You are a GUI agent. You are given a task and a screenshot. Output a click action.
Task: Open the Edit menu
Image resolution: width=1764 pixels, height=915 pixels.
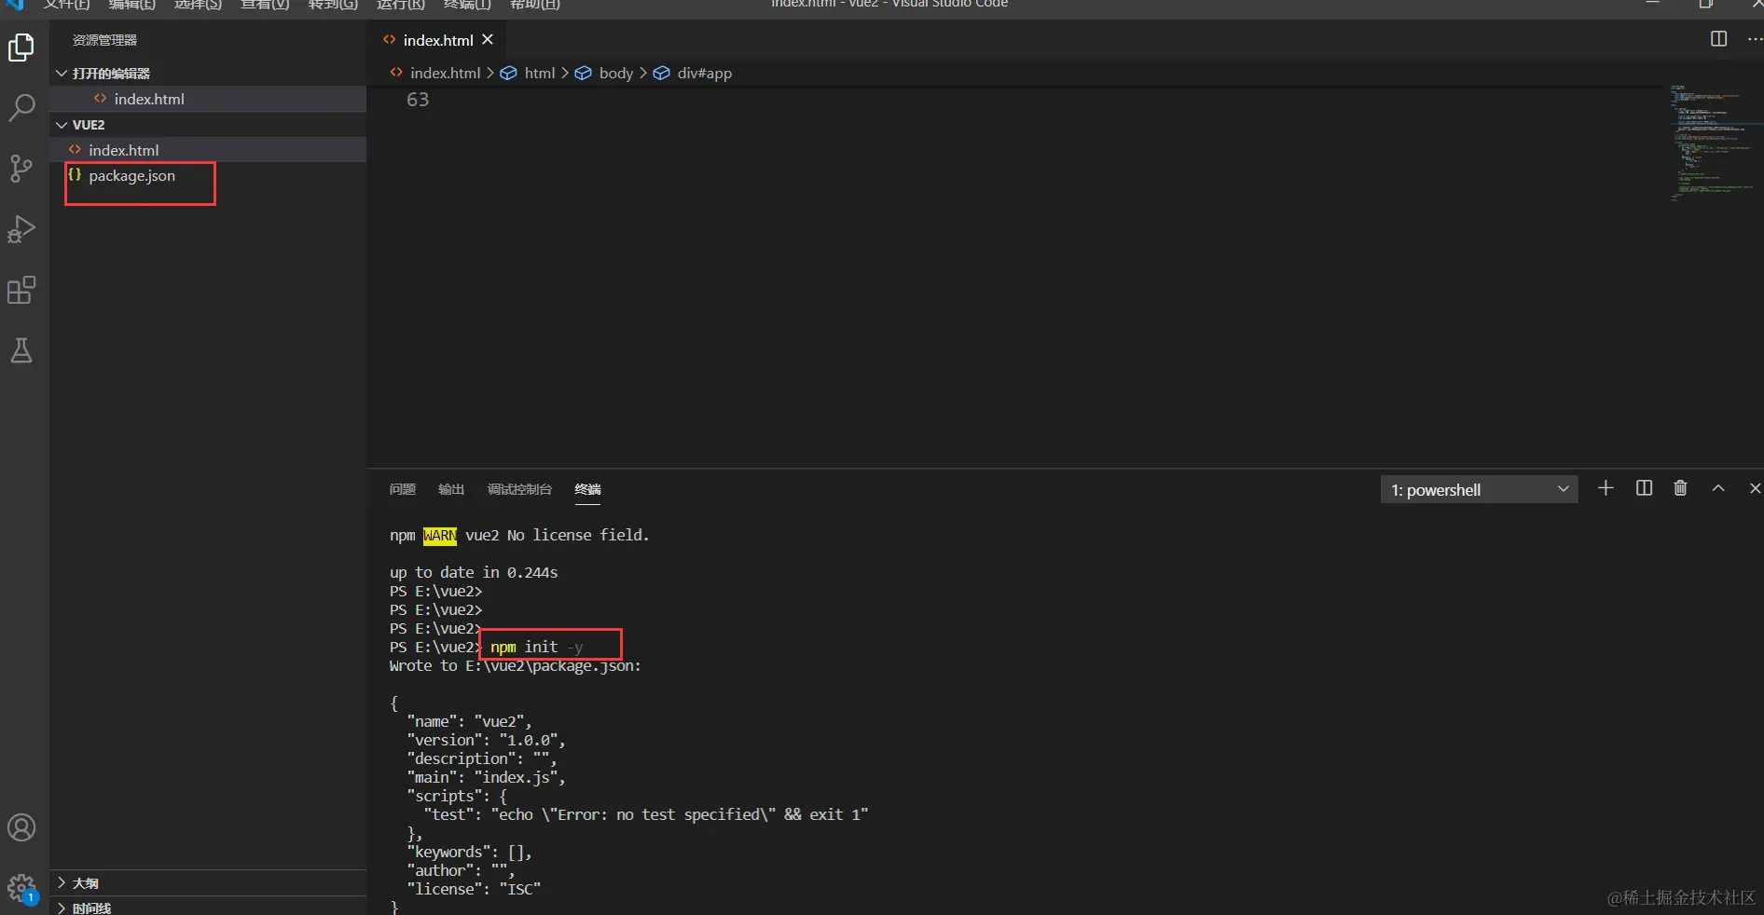tap(132, 4)
